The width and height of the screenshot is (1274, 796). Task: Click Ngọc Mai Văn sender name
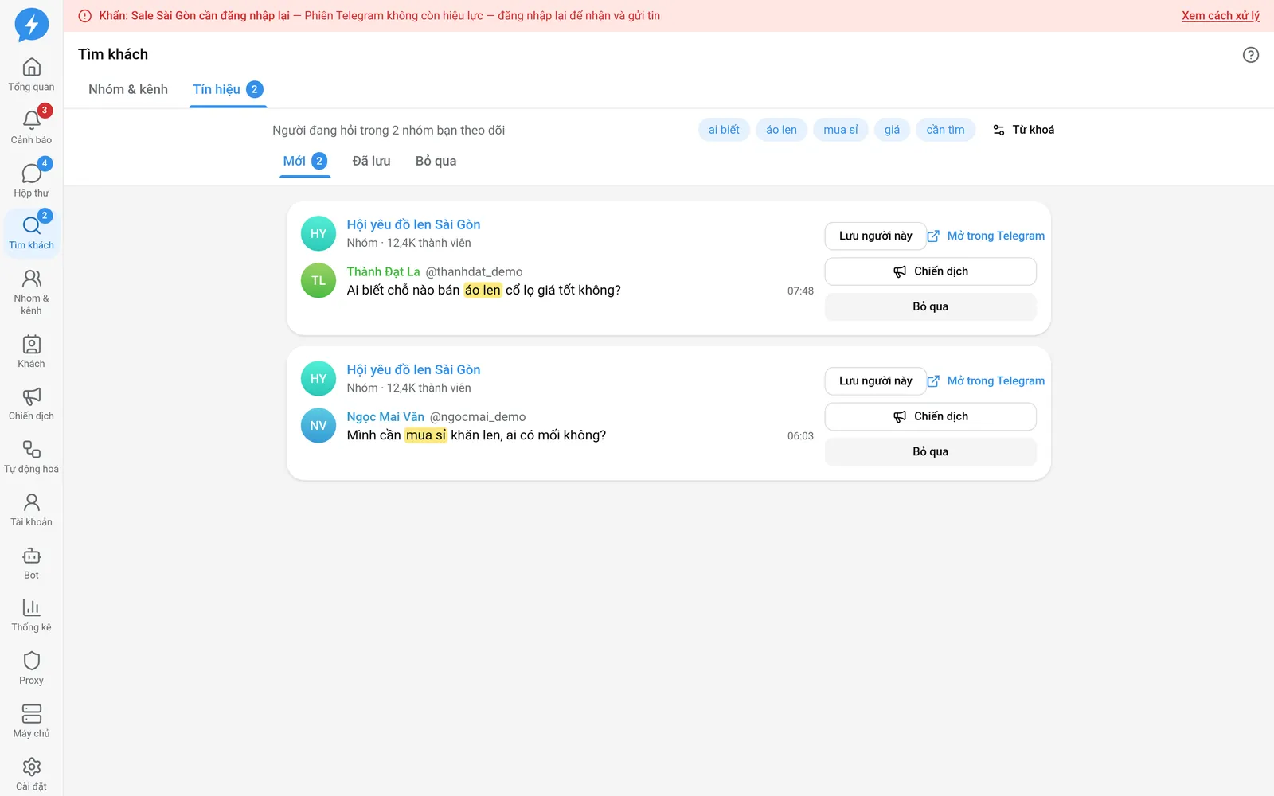[385, 416]
